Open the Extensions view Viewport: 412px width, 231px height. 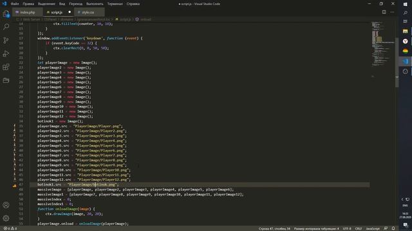tap(6, 67)
